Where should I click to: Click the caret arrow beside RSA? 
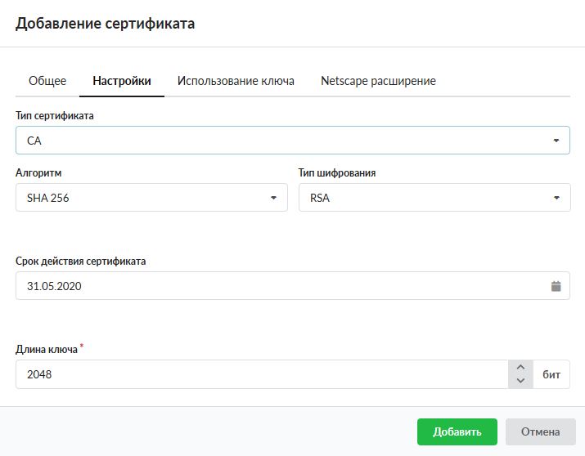click(556, 198)
